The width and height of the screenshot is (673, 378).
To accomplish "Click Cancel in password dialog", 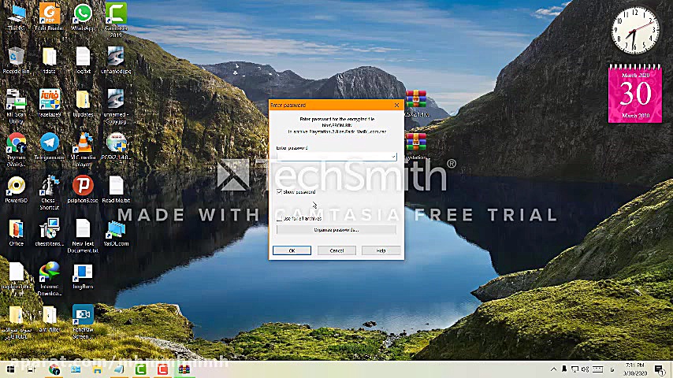I will pyautogui.click(x=336, y=250).
